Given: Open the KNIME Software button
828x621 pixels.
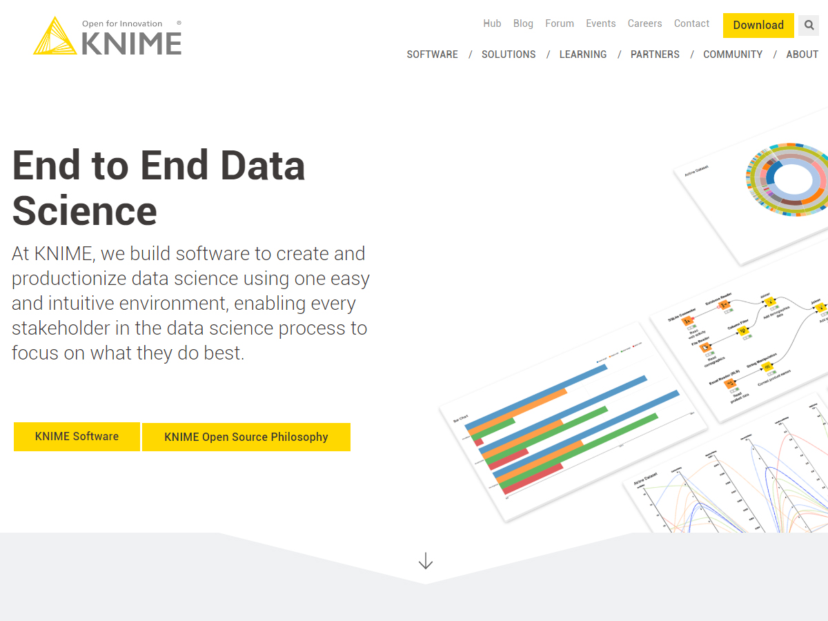Looking at the screenshot, I should [77, 437].
